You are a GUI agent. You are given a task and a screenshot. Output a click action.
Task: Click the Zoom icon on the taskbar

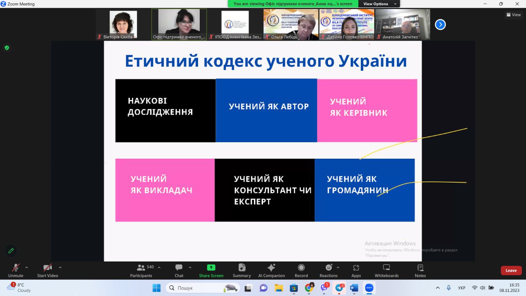369,288
